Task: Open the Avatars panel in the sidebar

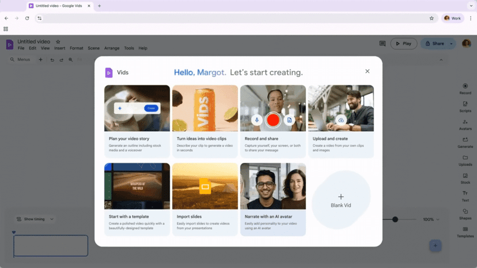Action: [465, 125]
